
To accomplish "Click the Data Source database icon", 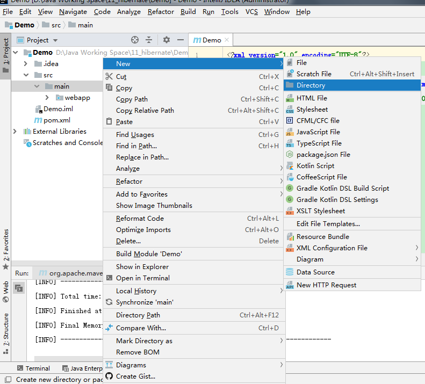I will point(290,272).
